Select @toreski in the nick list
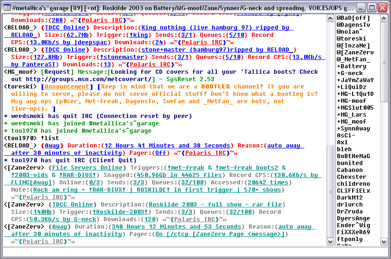Screen dimensions: 391x259 [x=352, y=39]
